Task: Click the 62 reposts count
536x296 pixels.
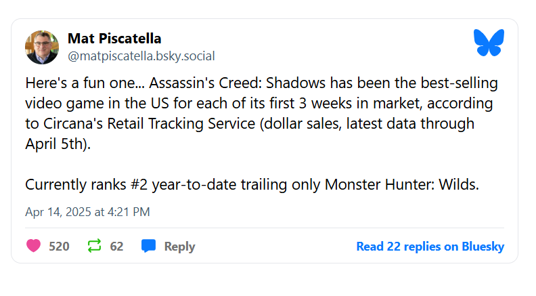Action: [116, 247]
